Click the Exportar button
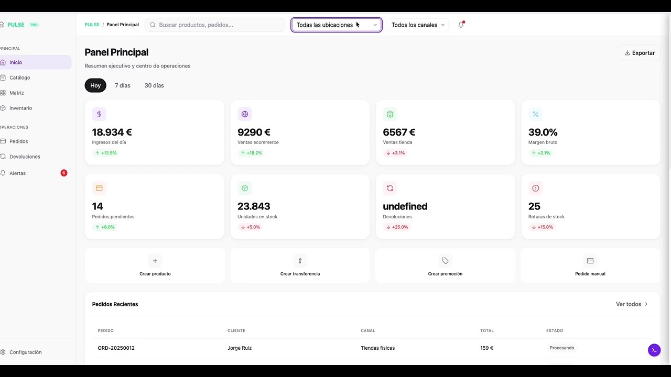 click(x=640, y=53)
